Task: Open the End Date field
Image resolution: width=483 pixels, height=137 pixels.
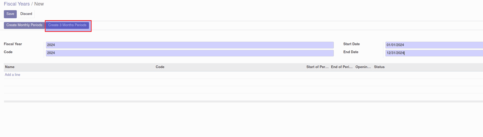Action: [434, 53]
